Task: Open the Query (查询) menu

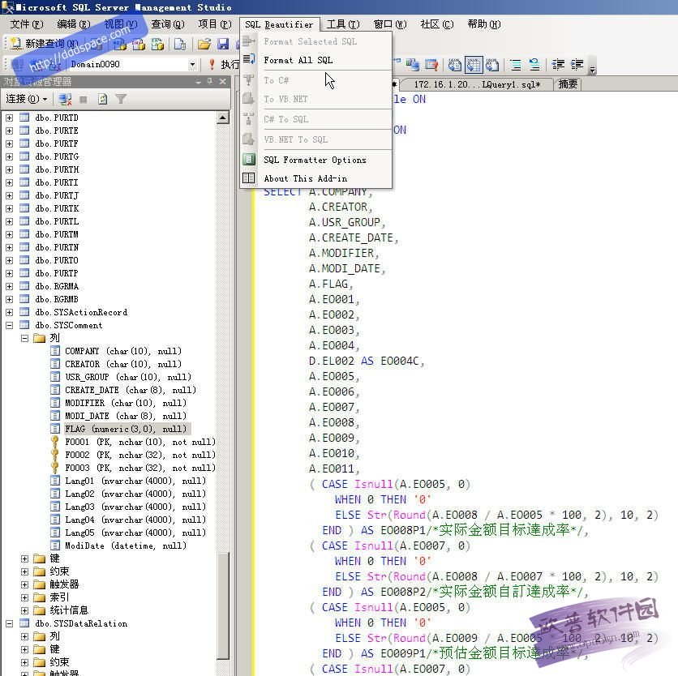Action: 168,24
